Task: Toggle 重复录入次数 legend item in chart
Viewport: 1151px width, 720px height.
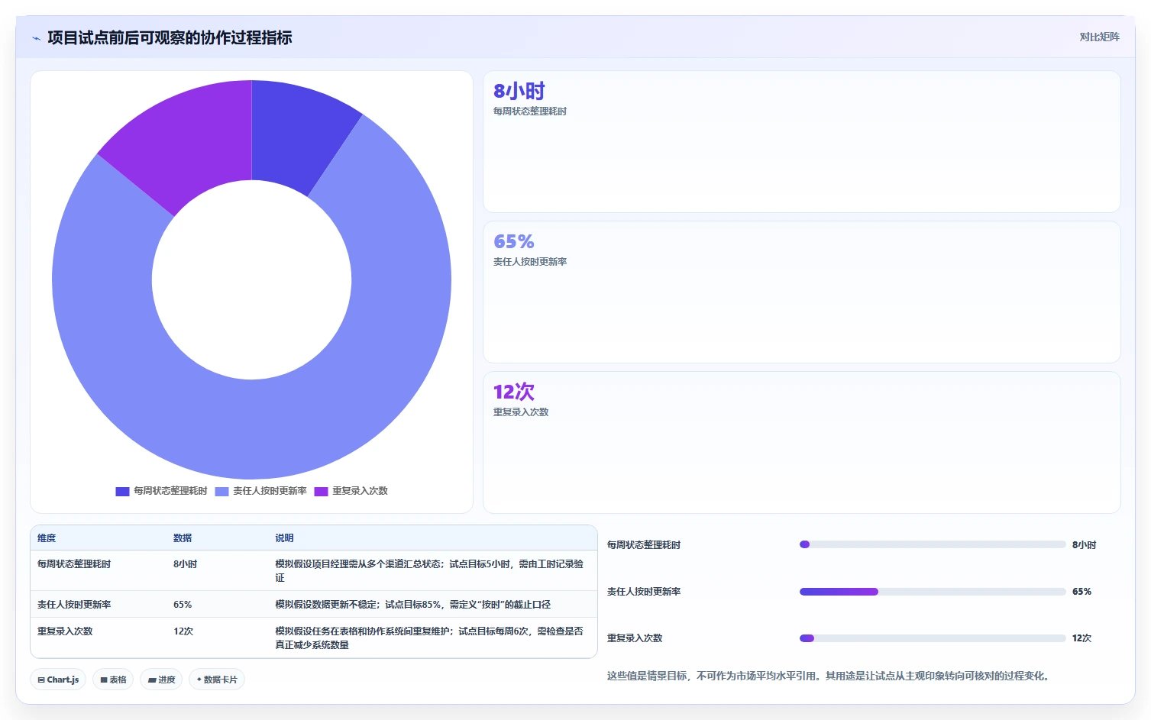Action: (x=351, y=491)
